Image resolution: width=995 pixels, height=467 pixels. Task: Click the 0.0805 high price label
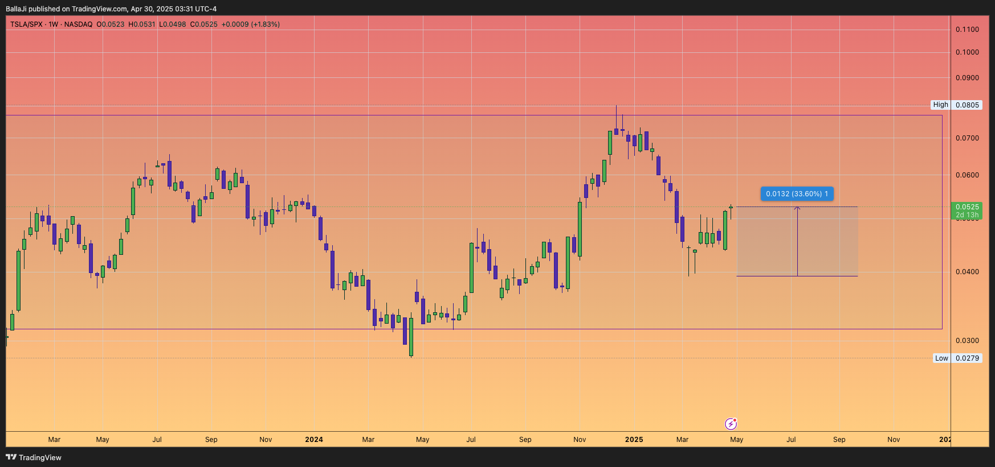coord(967,105)
